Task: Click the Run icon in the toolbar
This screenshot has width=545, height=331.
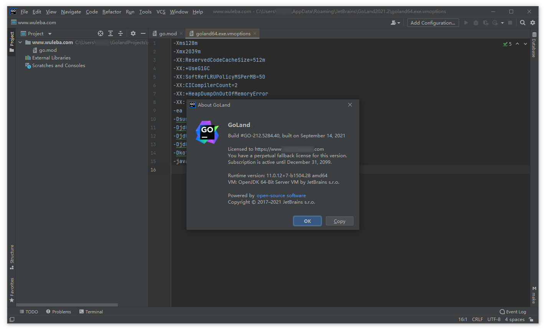Action: 466,23
